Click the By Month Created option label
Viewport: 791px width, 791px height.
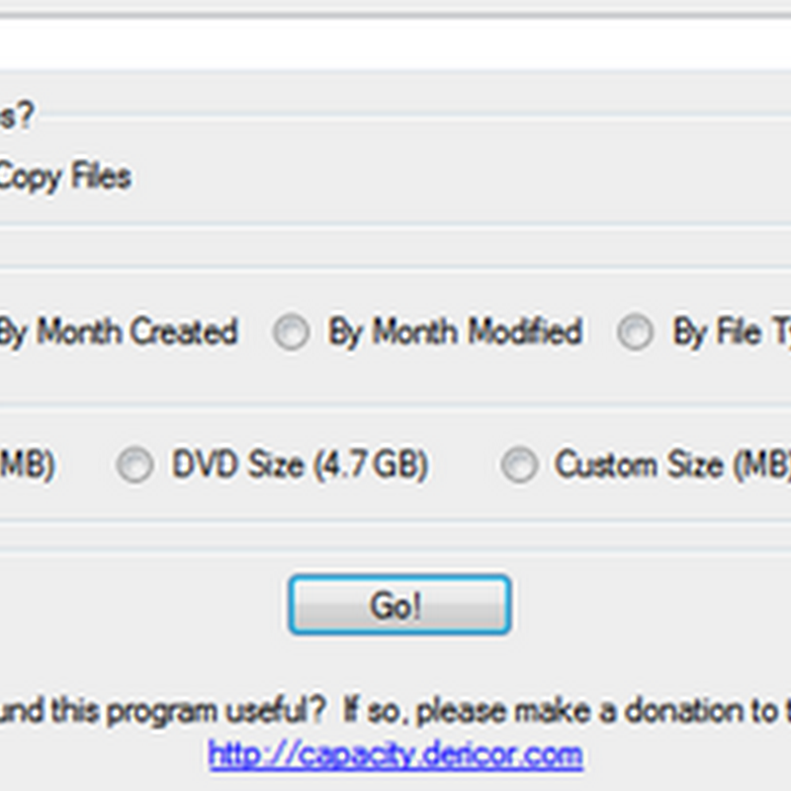pos(117,332)
